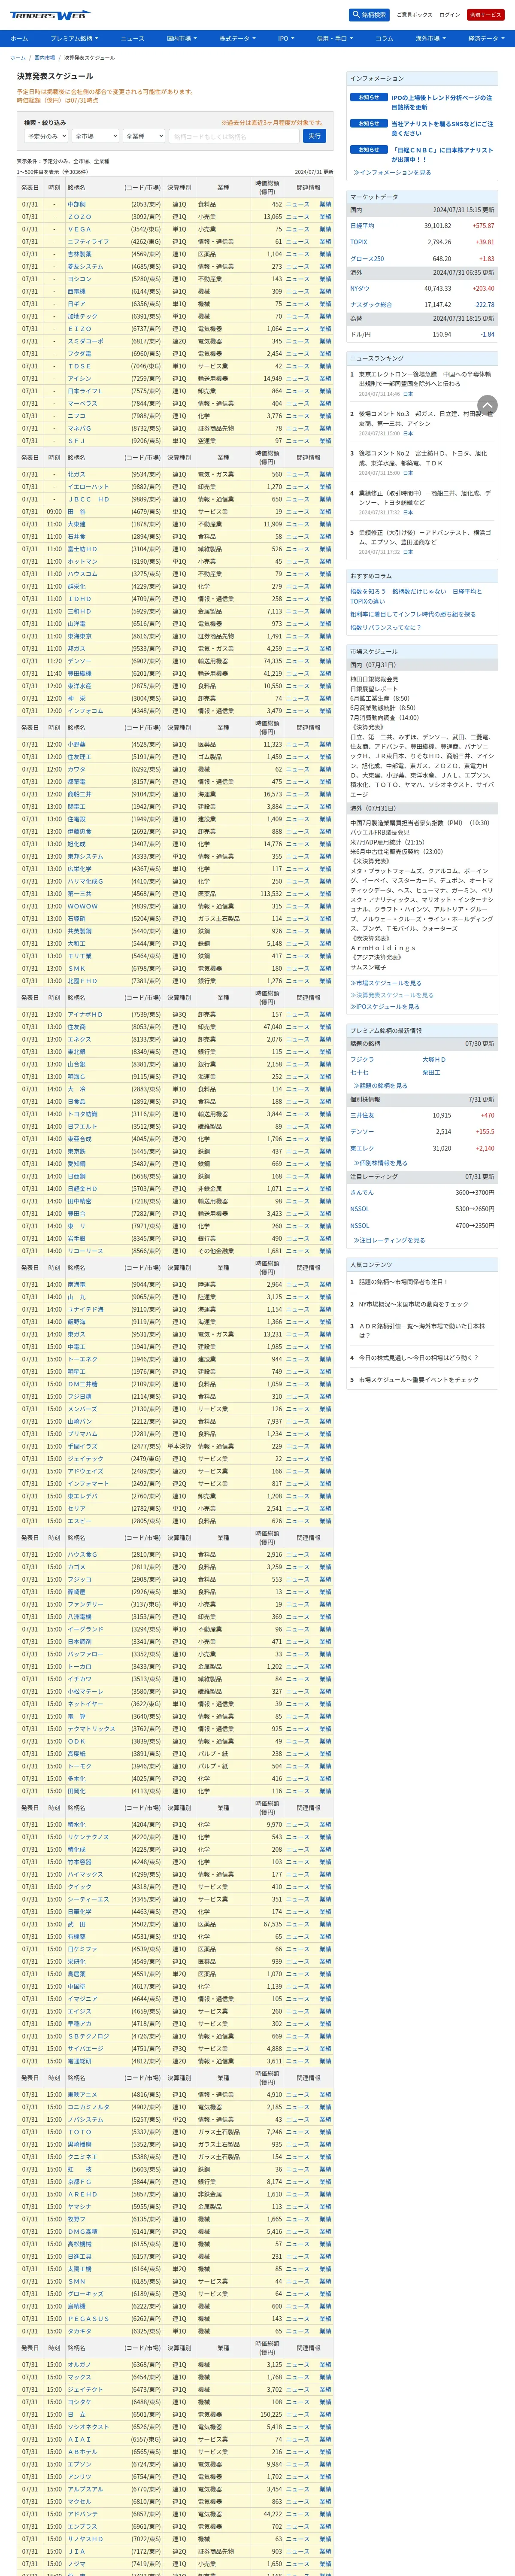Open popular content 話題の銘柄～市場関係者も注目

403,1282
